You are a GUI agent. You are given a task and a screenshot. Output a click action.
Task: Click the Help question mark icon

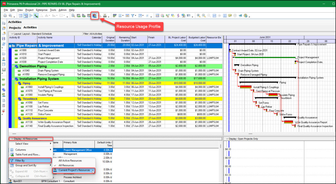click(x=245, y=15)
